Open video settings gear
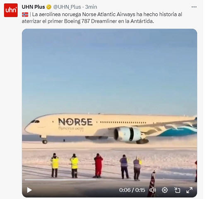Image resolution: width=207 pixels, height=199 pixels. (x=165, y=190)
